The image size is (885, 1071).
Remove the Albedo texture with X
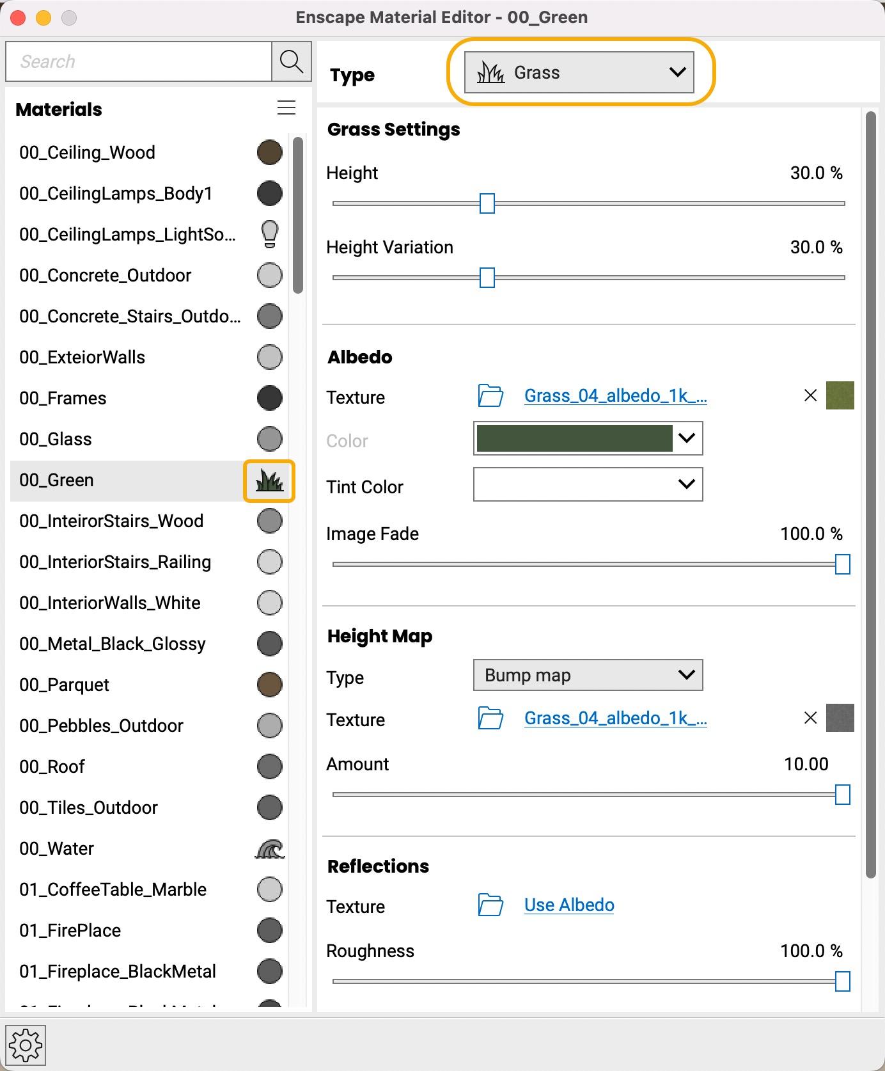(x=810, y=395)
